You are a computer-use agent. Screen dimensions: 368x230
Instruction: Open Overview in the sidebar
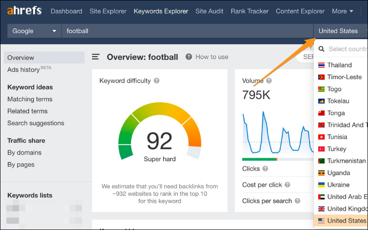[x=44, y=57]
